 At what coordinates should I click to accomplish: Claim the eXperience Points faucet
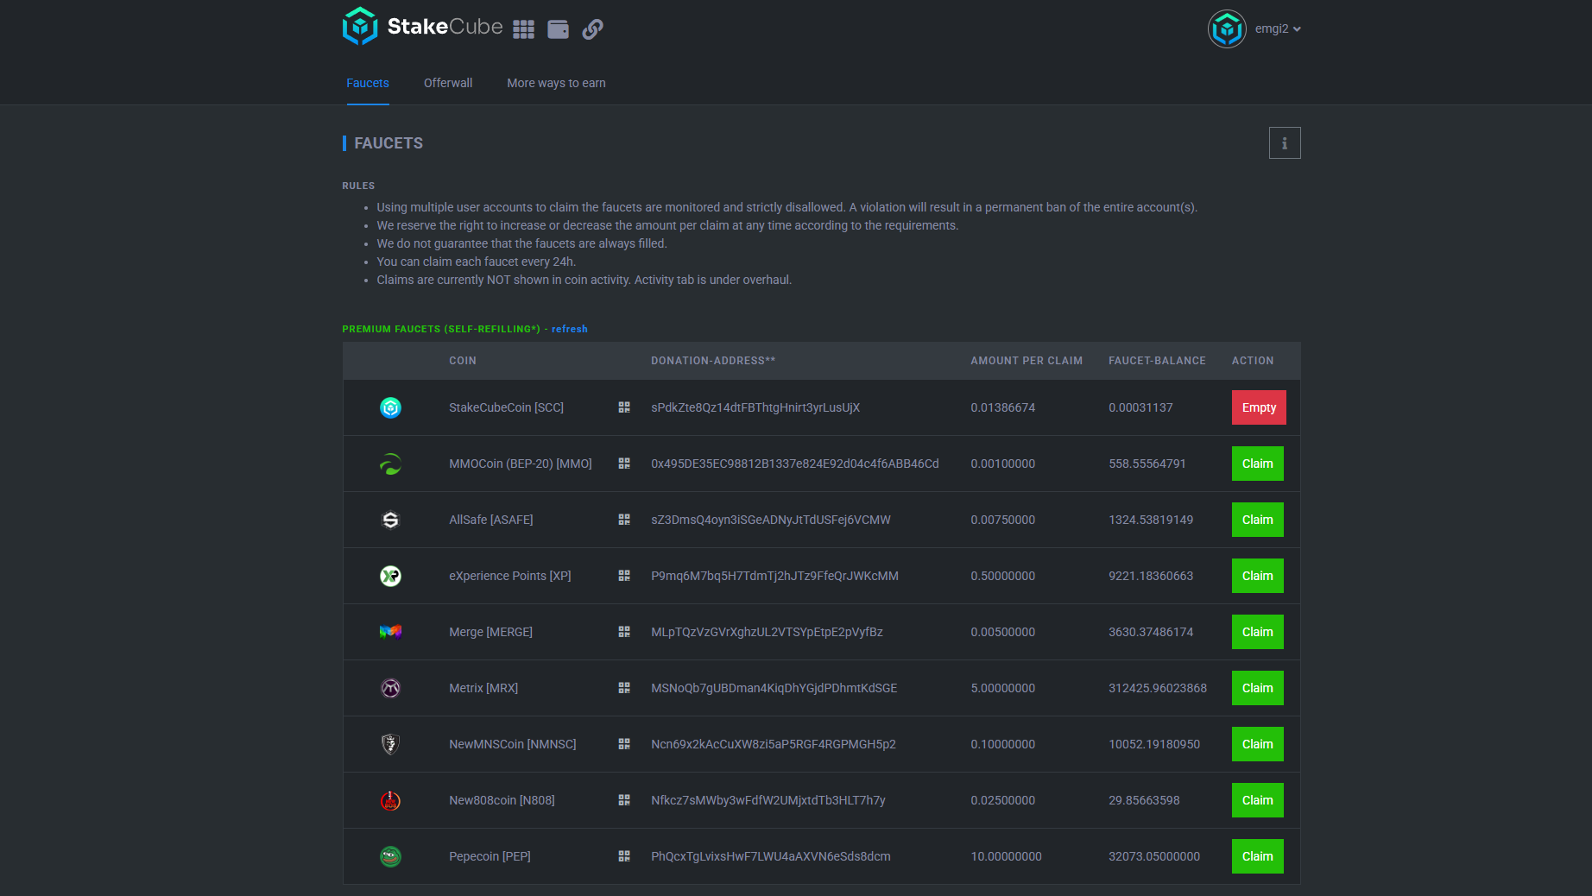[x=1257, y=576]
